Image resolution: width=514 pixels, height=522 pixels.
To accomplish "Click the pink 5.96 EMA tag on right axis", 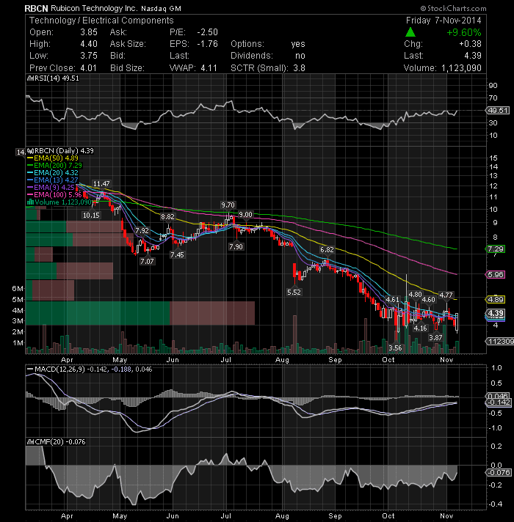I will click(496, 275).
